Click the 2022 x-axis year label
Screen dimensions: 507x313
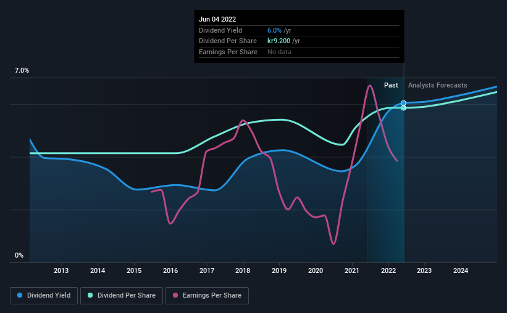click(388, 270)
